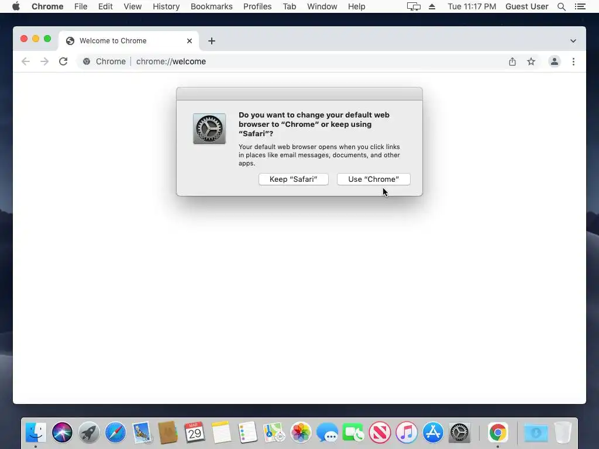Bookmark this page with the star icon

click(x=531, y=61)
